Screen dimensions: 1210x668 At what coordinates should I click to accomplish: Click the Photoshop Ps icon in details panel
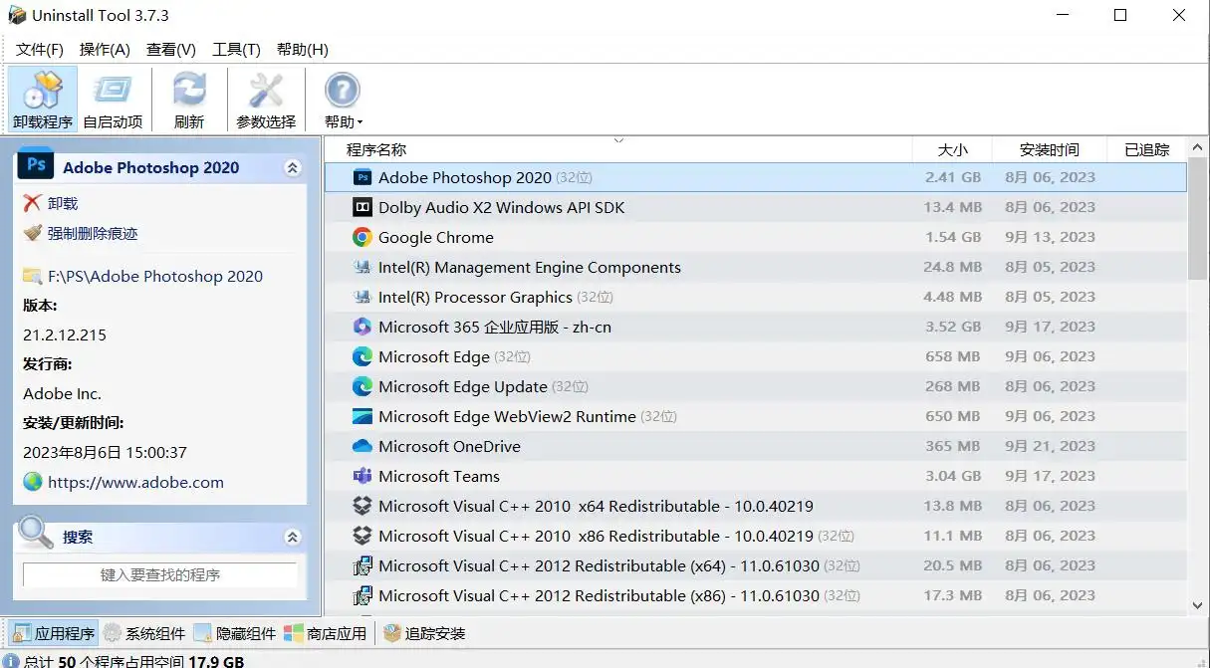pos(36,165)
